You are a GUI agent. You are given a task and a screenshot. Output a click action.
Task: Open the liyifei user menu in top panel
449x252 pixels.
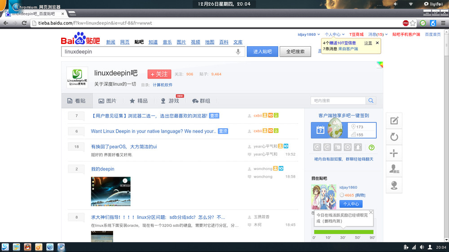433,4
